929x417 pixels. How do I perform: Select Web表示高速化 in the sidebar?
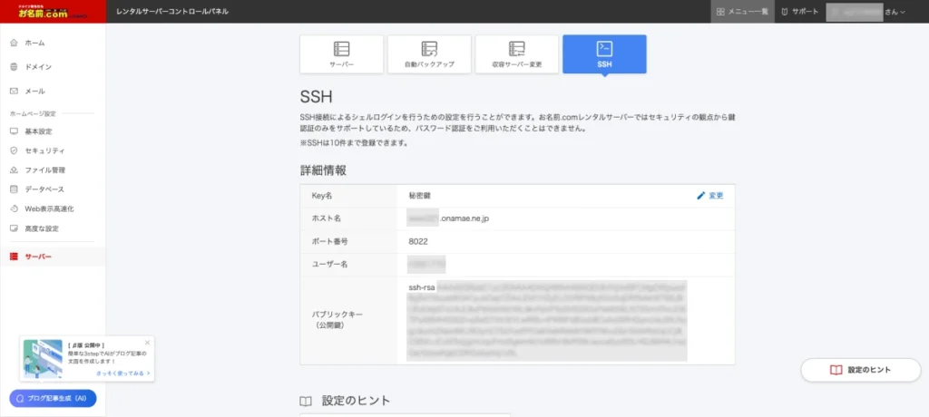pos(49,208)
